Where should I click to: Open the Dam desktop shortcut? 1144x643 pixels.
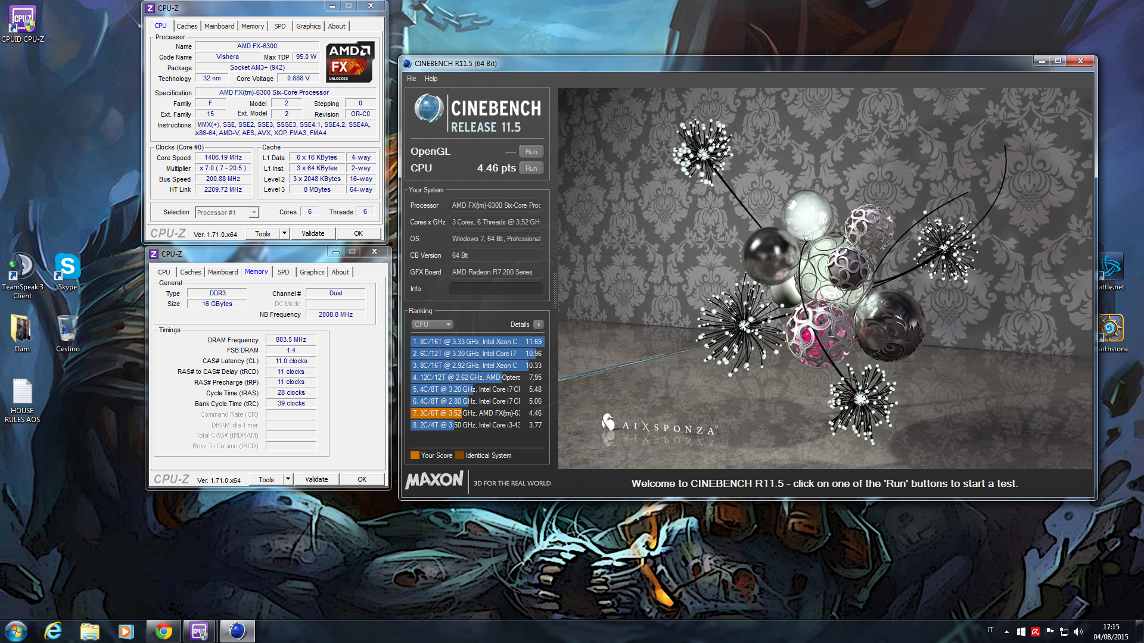pyautogui.click(x=22, y=333)
